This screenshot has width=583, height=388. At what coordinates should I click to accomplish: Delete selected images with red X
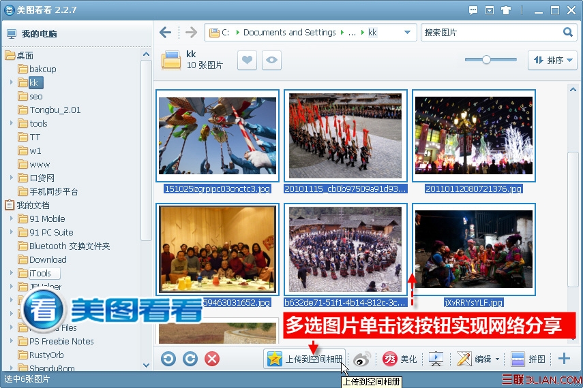click(212, 359)
